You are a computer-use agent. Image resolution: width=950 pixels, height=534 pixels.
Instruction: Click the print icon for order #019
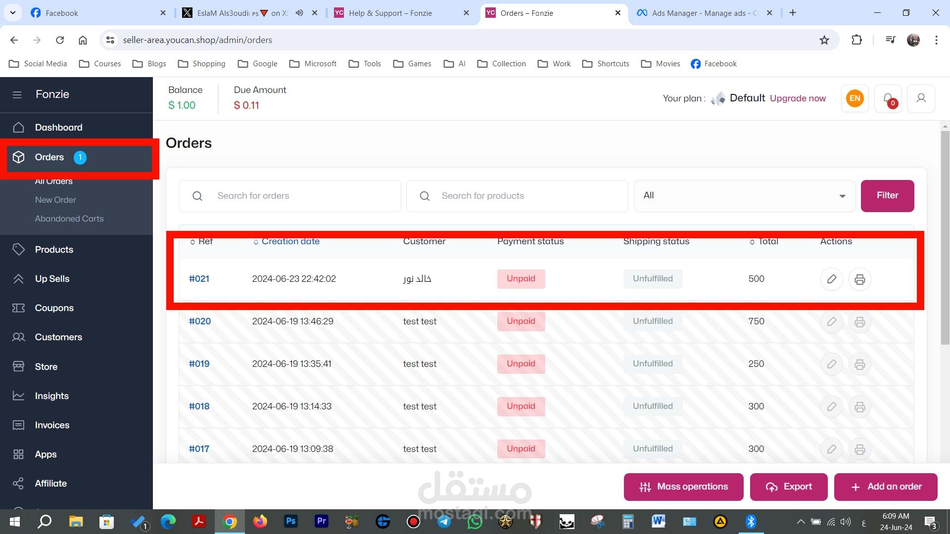860,364
